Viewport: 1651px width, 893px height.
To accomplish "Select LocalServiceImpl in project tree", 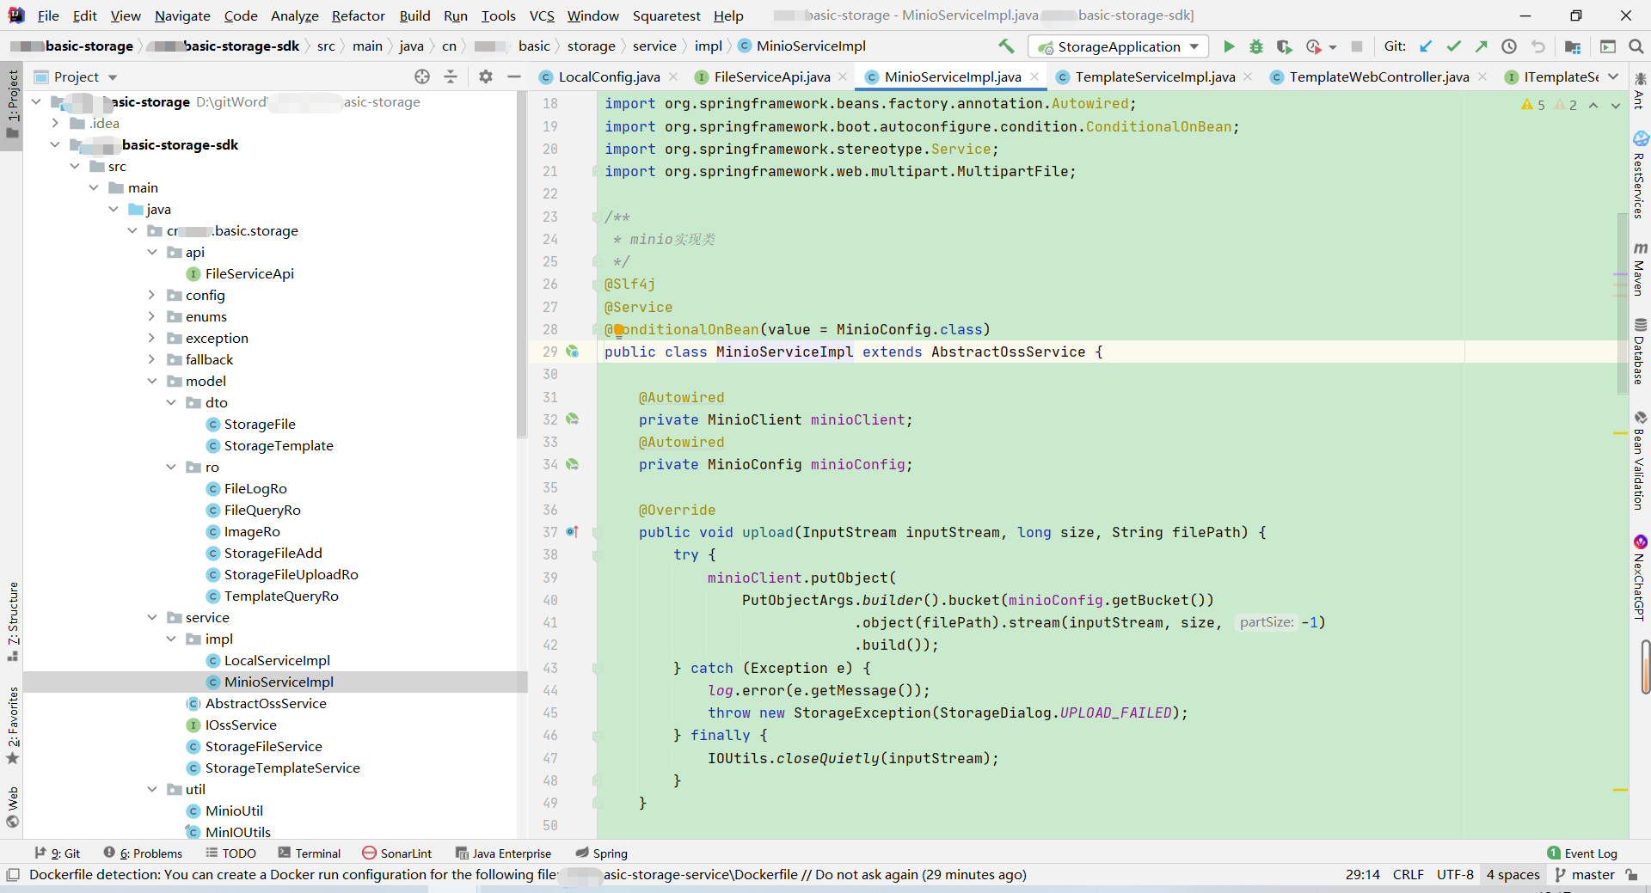I will pos(277,660).
